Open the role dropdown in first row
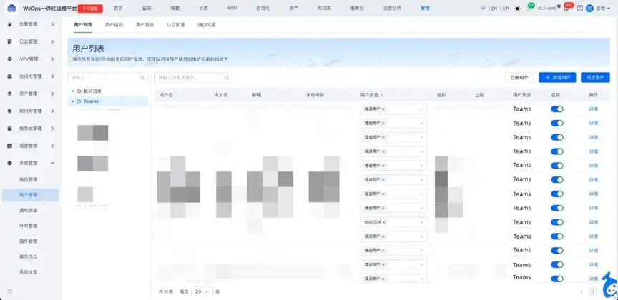 tap(393, 109)
